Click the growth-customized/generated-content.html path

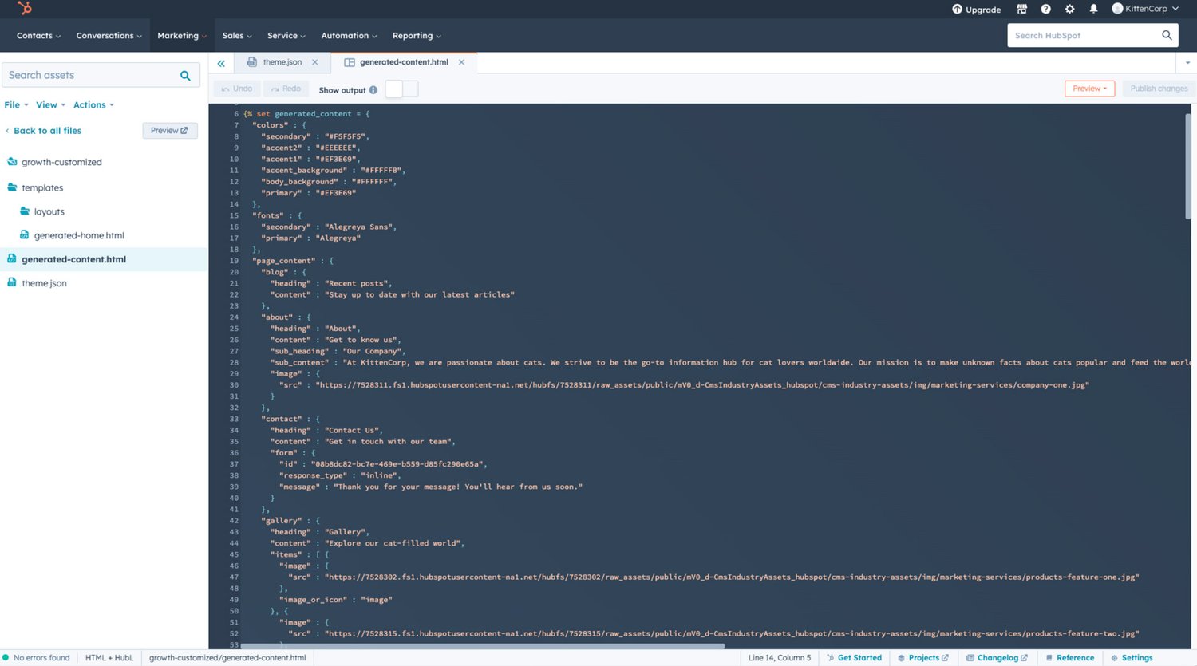(x=227, y=658)
